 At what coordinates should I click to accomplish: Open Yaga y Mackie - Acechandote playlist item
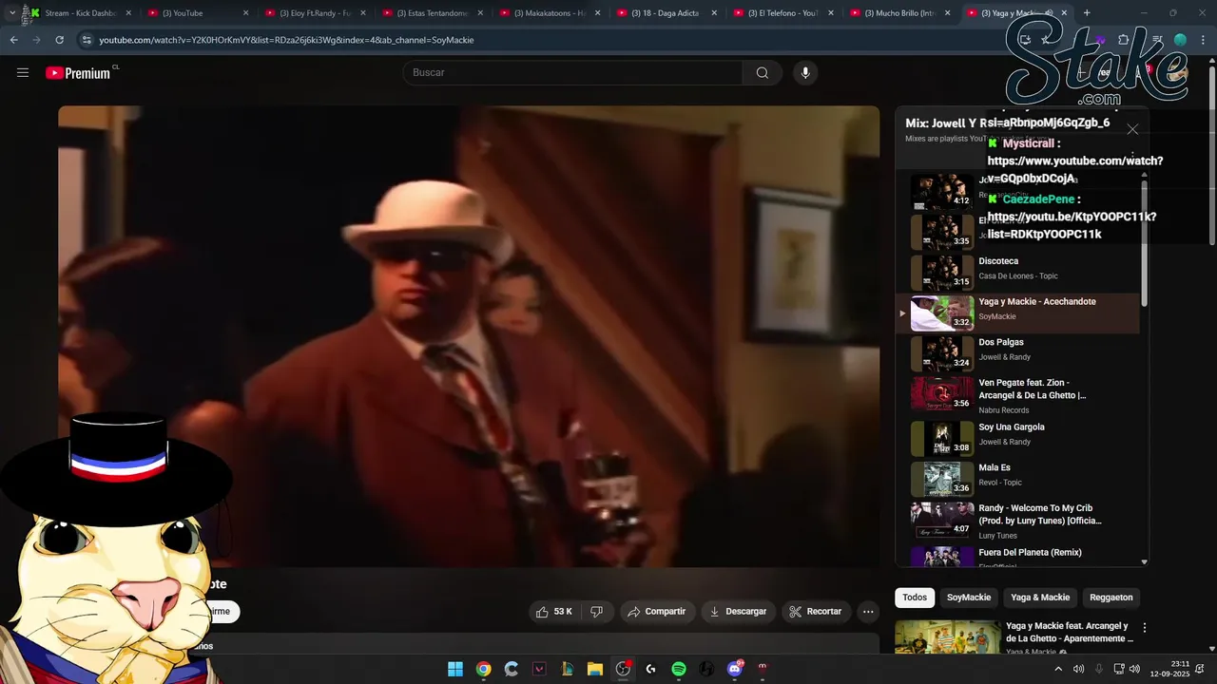tap(1018, 313)
